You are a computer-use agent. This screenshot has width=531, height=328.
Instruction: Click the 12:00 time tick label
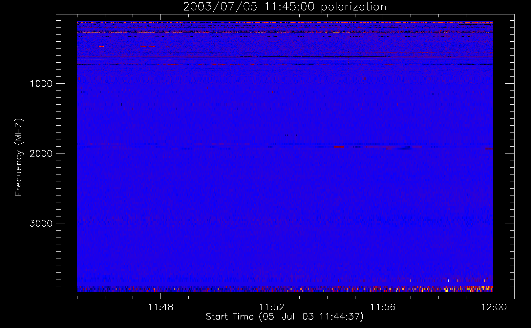point(494,307)
